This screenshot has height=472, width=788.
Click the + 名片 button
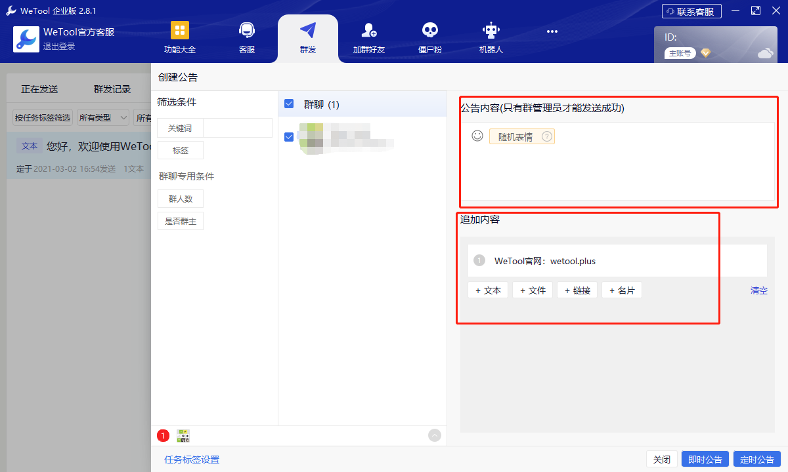622,290
